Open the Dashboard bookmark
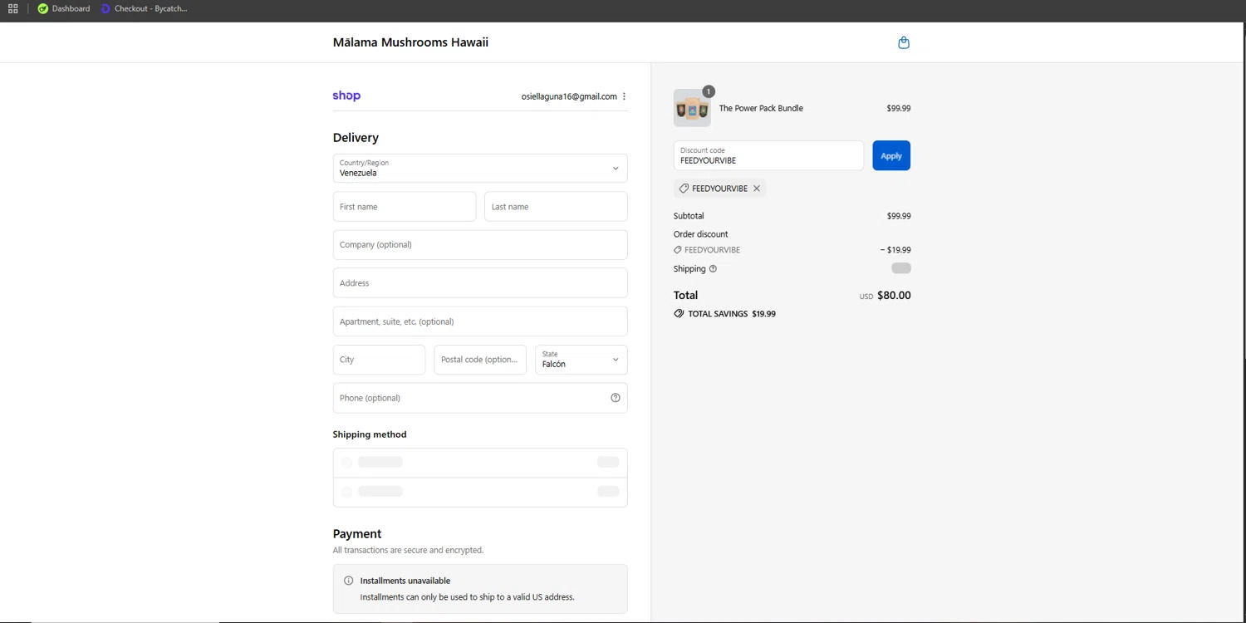The width and height of the screenshot is (1246, 623). click(x=64, y=8)
